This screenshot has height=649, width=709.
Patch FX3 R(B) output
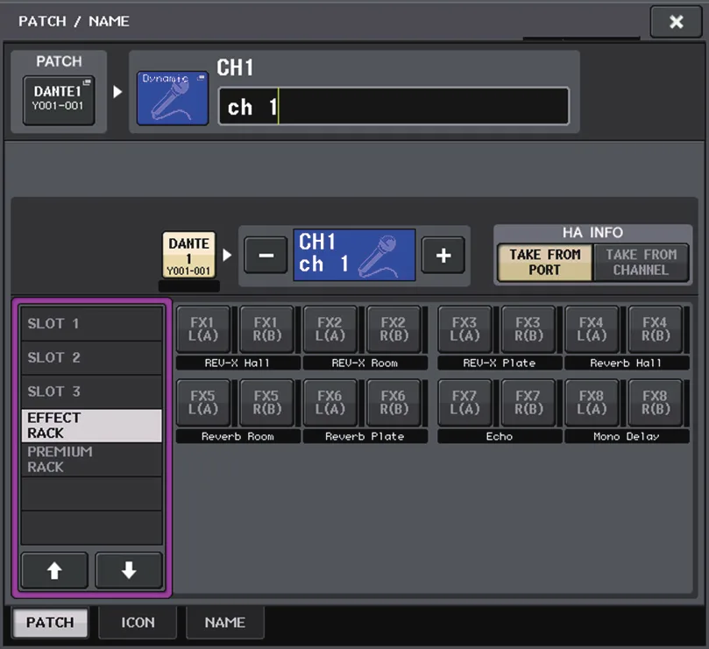(x=528, y=329)
